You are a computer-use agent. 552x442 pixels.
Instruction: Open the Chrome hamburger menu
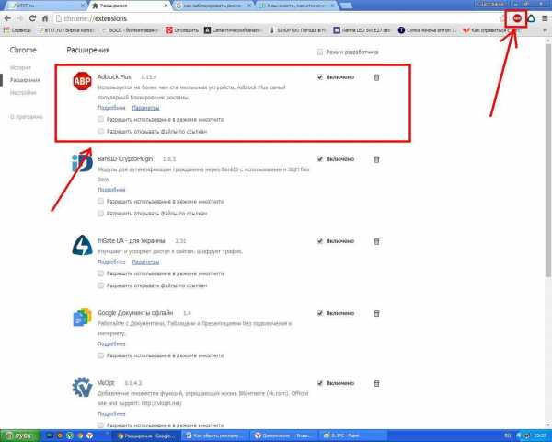pyautogui.click(x=545, y=18)
